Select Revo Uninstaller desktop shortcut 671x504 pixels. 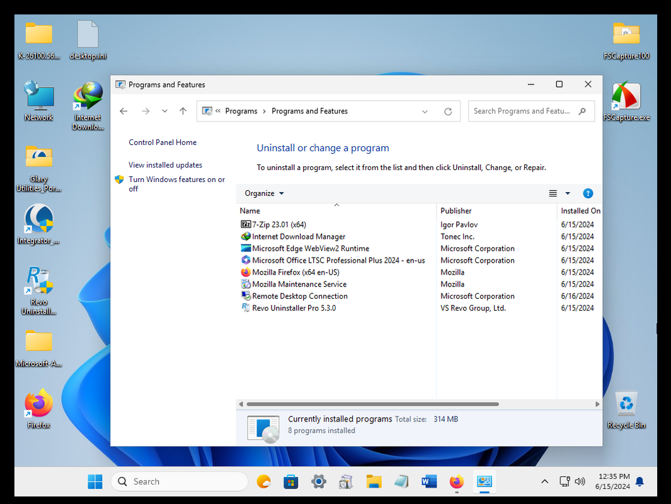point(38,290)
